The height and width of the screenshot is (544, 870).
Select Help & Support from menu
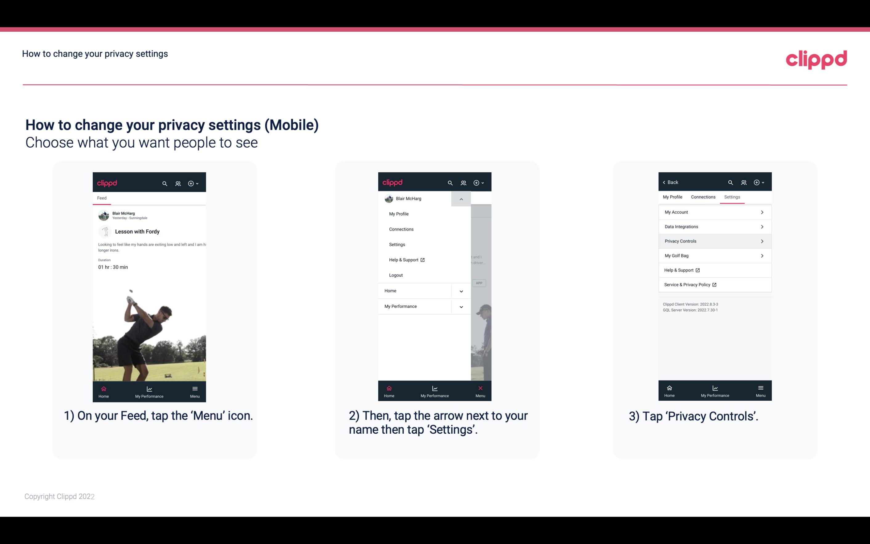coord(406,260)
